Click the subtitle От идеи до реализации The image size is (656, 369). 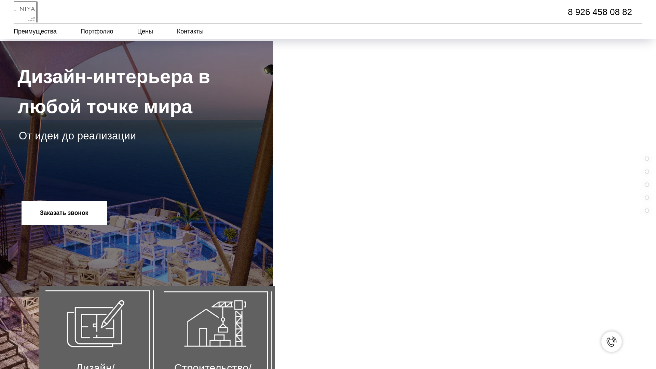[x=77, y=136]
